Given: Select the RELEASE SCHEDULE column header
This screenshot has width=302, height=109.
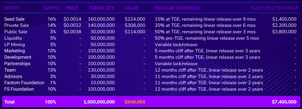Looking at the screenshot, I should click(x=177, y=8).
